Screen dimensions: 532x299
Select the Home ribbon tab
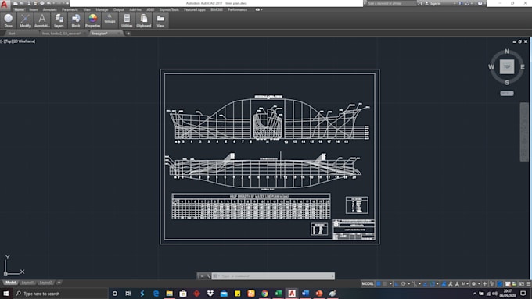click(x=20, y=10)
